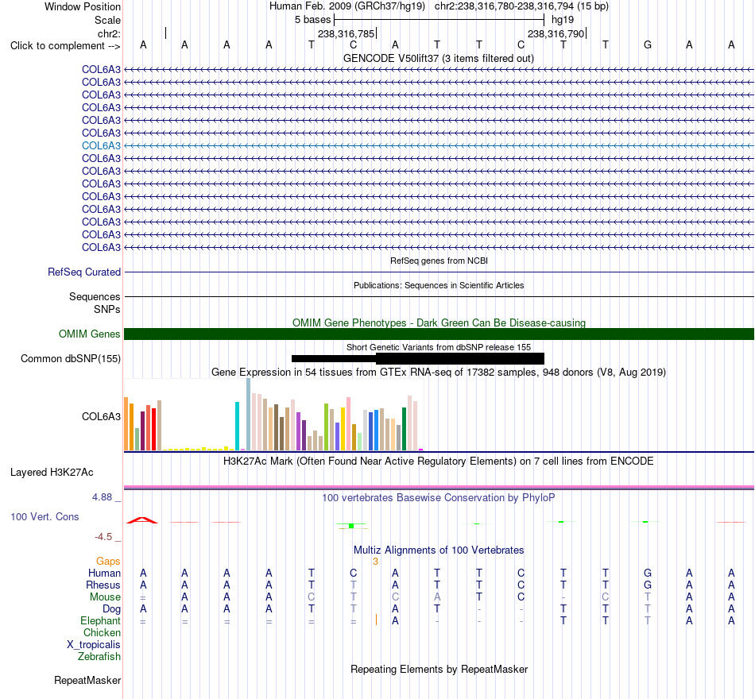
Task: Select the Window Position track label
Action: tap(83, 6)
